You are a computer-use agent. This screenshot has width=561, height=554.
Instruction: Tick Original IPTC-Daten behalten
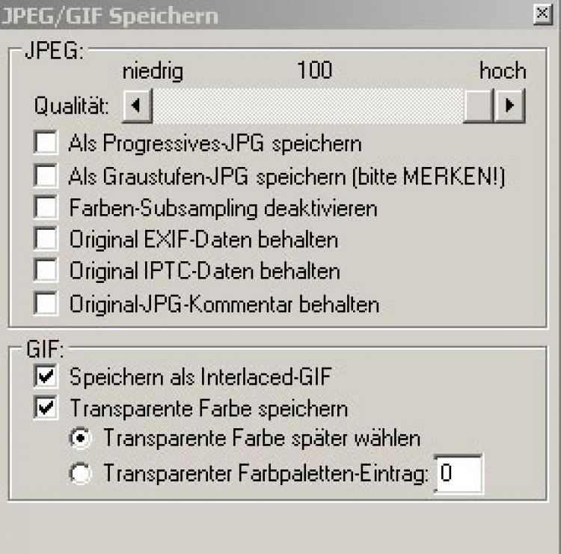point(46,270)
